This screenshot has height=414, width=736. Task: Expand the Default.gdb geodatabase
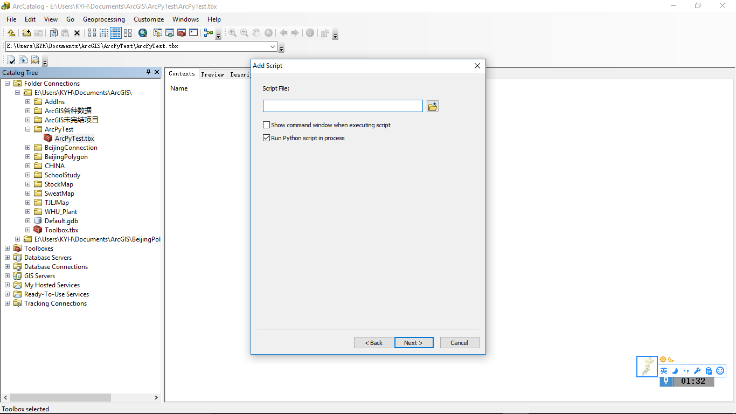click(x=28, y=221)
